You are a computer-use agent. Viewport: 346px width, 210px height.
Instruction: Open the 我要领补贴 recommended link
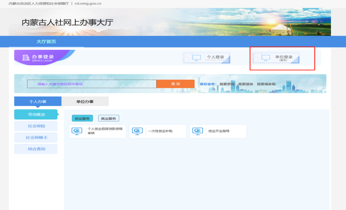(x=266, y=84)
